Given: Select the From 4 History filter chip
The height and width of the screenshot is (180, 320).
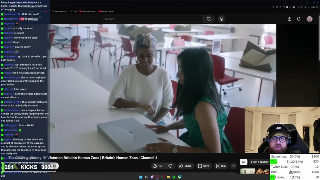Looking at the screenshot, I should [259, 162].
